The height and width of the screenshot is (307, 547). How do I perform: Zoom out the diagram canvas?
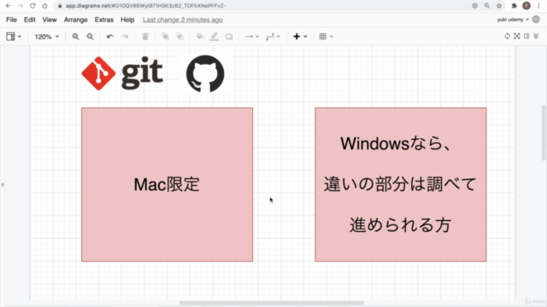pos(90,37)
